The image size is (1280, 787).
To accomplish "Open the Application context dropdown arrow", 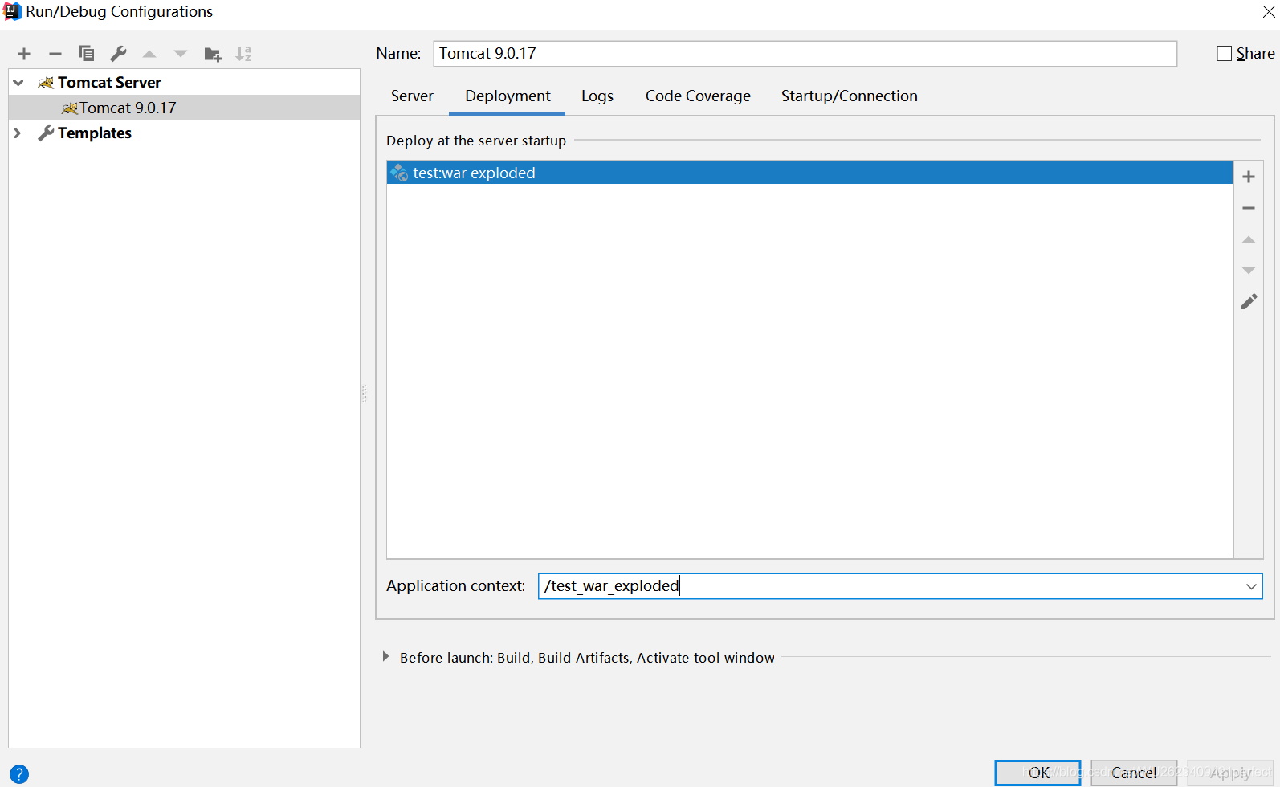I will (1250, 586).
